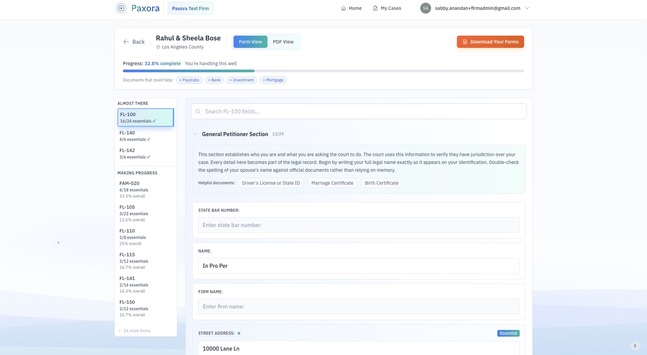The image size is (647, 355).
Task: Switch to PDF View
Action: [283, 42]
